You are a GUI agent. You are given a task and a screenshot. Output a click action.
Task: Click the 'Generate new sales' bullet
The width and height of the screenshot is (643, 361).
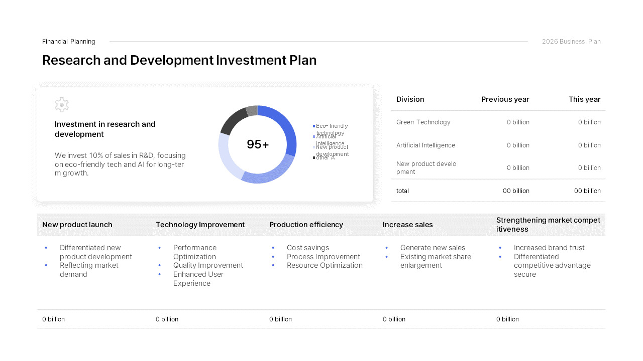click(433, 248)
